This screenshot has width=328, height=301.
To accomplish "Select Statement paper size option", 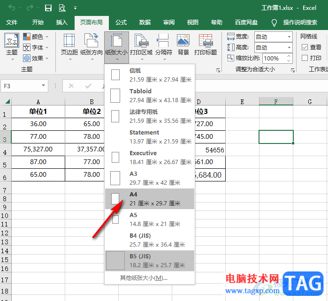I will tap(150, 137).
